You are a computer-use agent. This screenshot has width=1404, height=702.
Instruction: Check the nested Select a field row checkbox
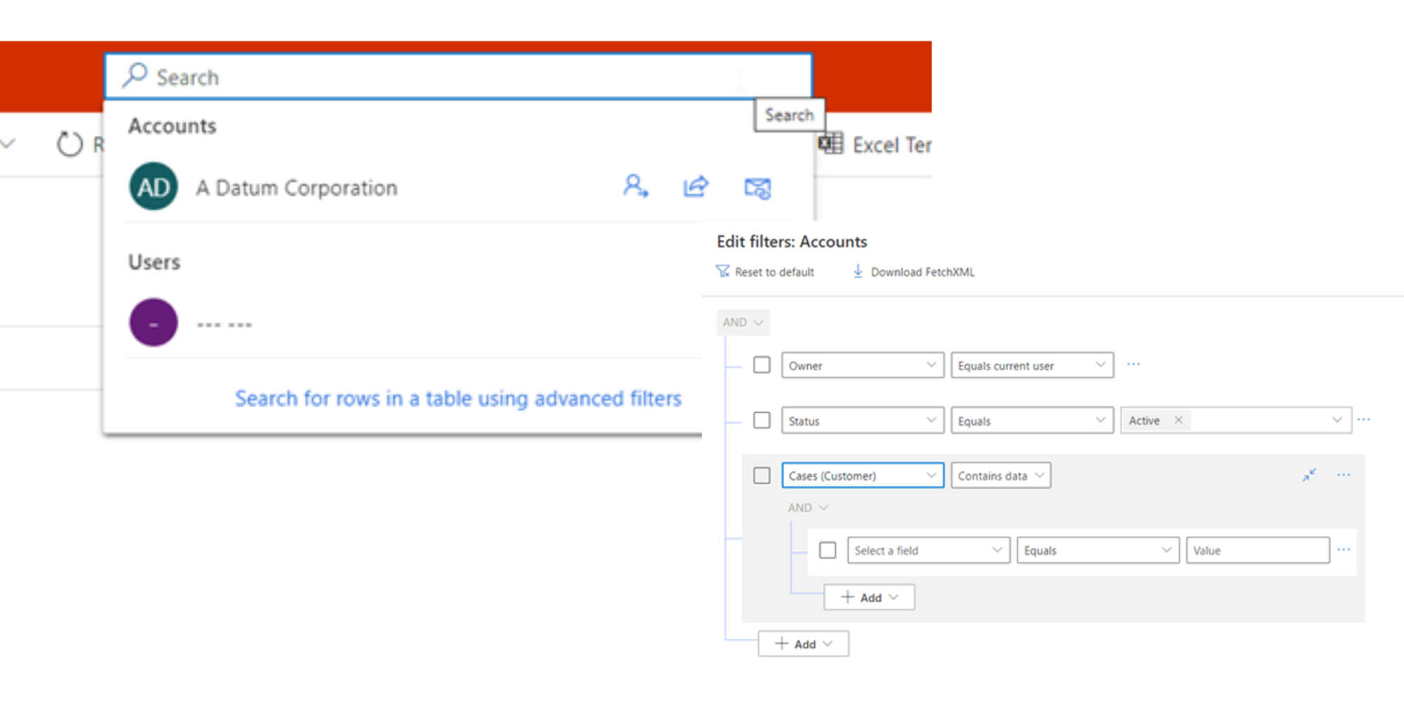coord(828,550)
